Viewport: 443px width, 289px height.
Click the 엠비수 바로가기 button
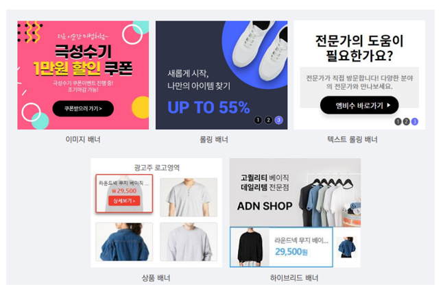tap(359, 105)
